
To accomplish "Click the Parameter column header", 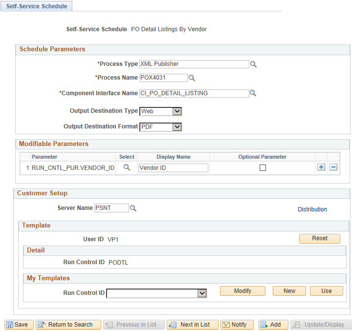I will pyautogui.click(x=44, y=157).
